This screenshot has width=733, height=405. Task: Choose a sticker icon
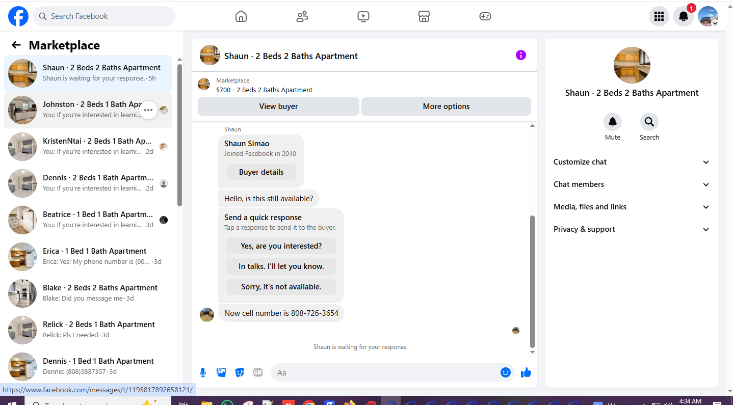point(240,372)
